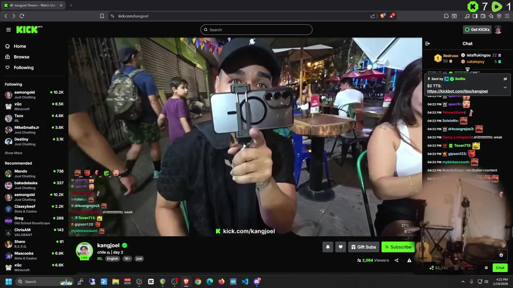
Task: Open Brave Wallet icon
Action: [483, 16]
